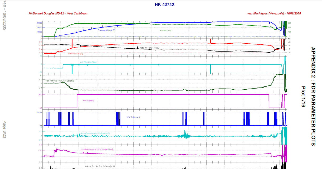Click the 'eng' axis label on A/P plot
This screenshot has width=322, height=169.
click(40, 94)
